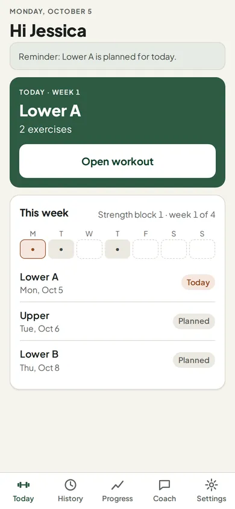The width and height of the screenshot is (235, 509).
Task: Tap the empty Sunday day cell
Action: coord(202,249)
